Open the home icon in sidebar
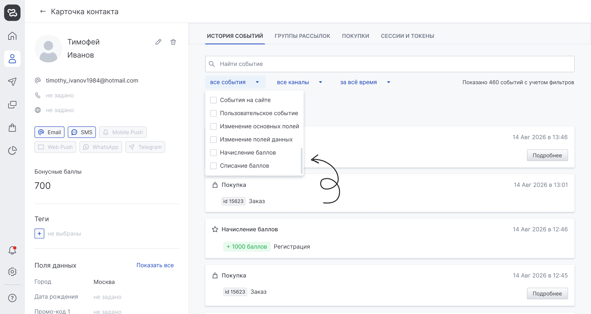The width and height of the screenshot is (591, 314). [x=12, y=36]
